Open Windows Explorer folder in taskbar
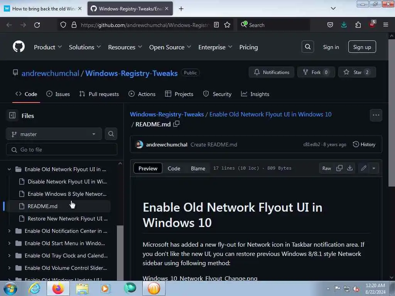395x296 pixels. pyautogui.click(x=82, y=288)
